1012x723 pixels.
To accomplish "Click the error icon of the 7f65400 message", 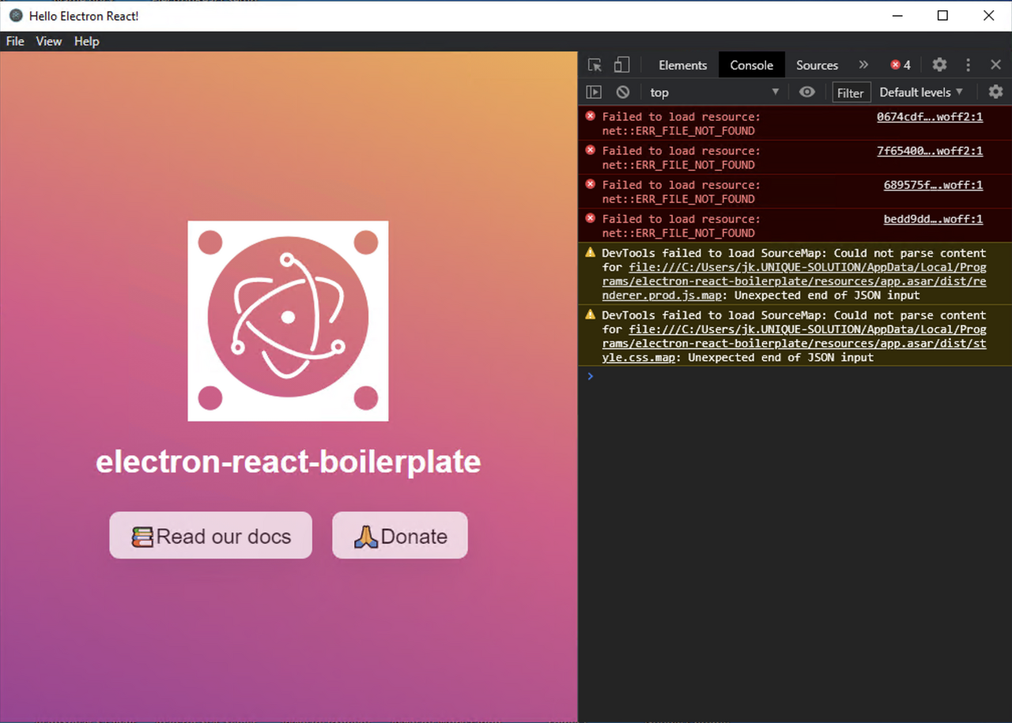I will pos(590,150).
